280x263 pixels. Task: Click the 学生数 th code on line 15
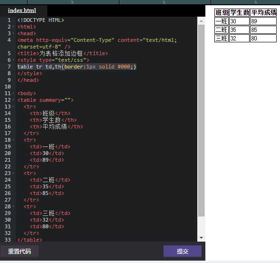pos(53,120)
